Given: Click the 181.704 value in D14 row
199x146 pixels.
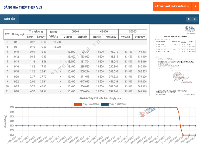Looking at the screenshot, I should click(x=85, y=62).
